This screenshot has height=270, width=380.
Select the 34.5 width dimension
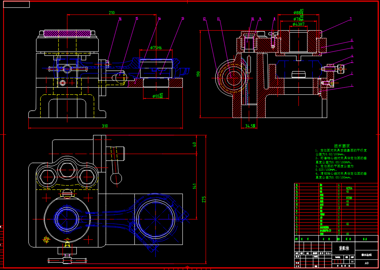click(250, 126)
